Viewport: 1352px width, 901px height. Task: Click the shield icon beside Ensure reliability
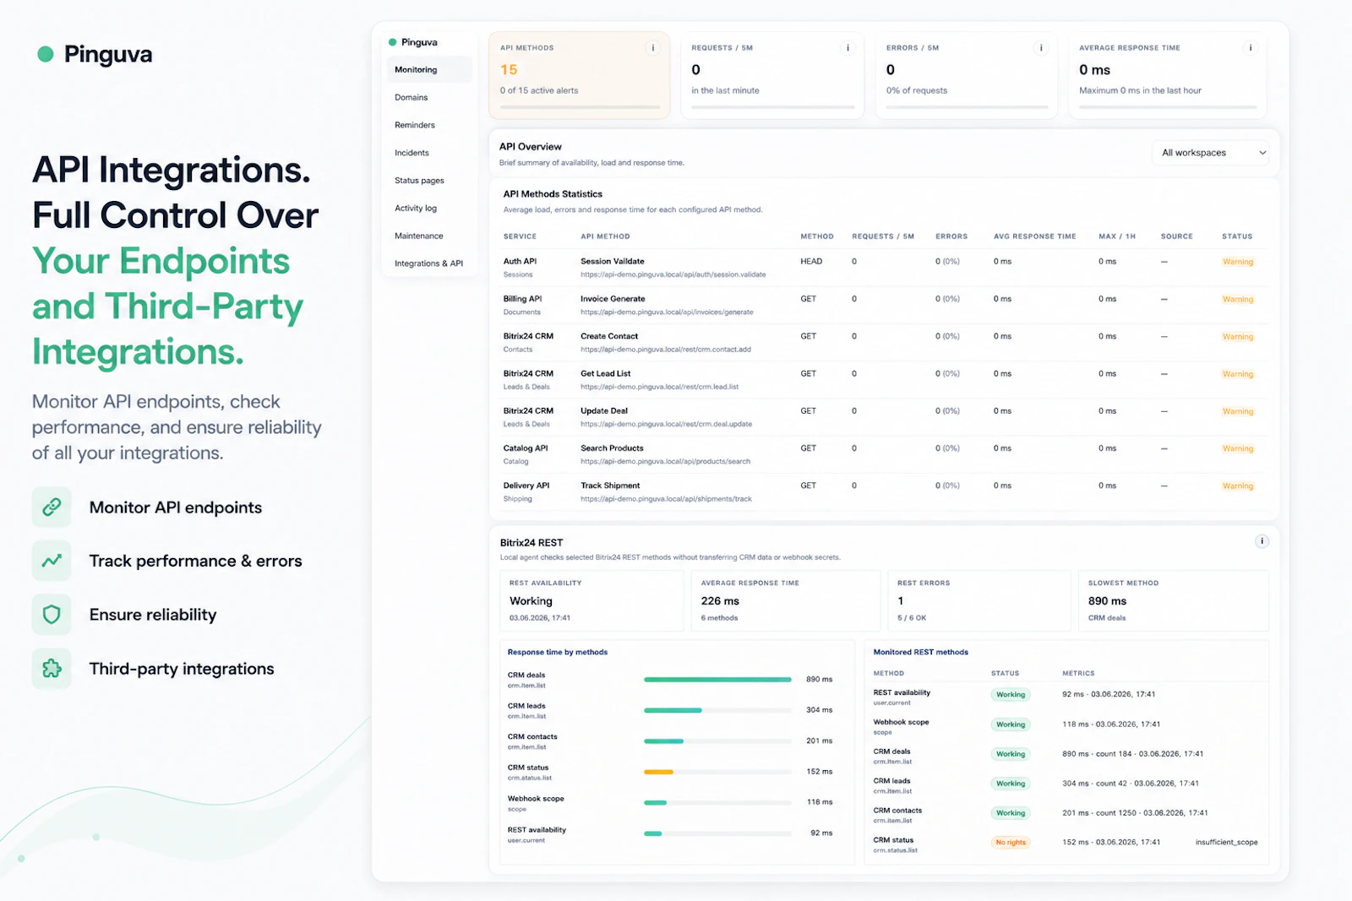pos(52,615)
